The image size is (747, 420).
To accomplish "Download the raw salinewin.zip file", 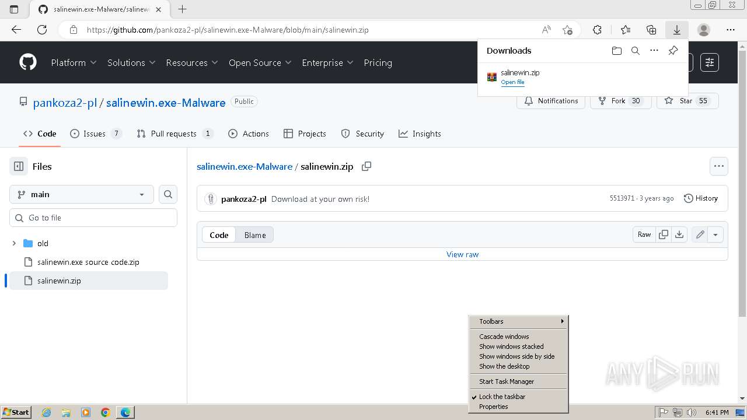I will (679, 235).
